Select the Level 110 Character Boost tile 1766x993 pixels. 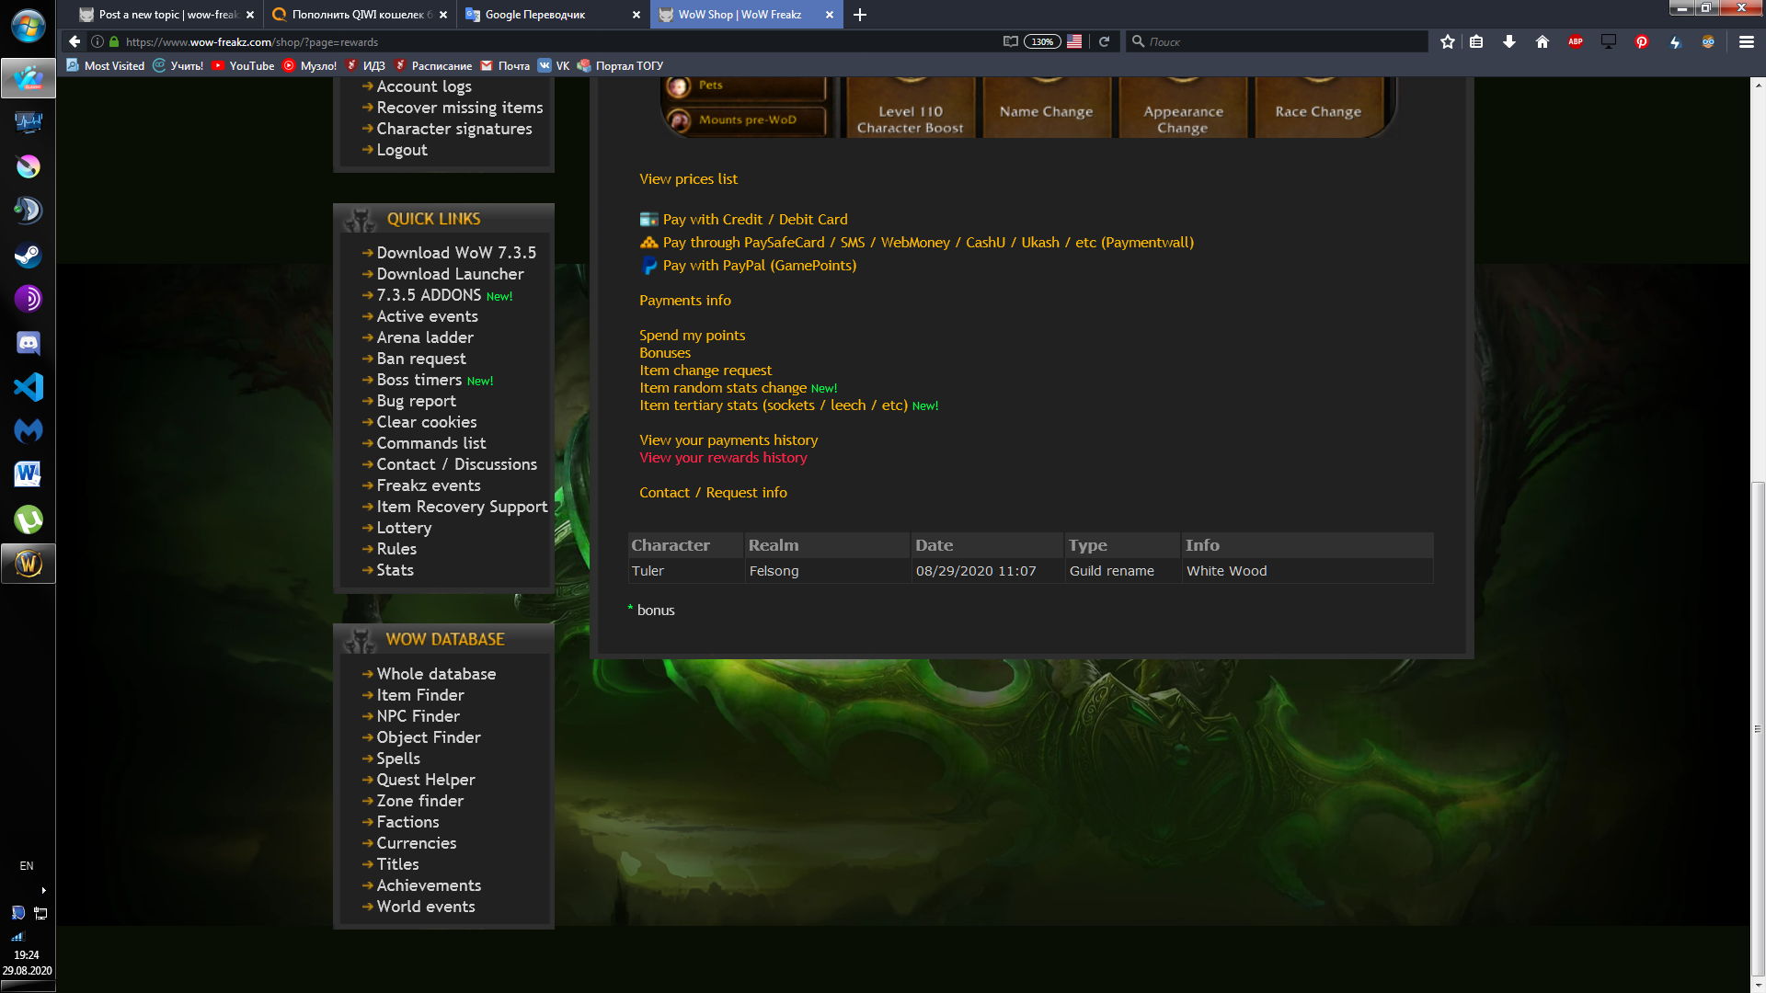coord(911,108)
